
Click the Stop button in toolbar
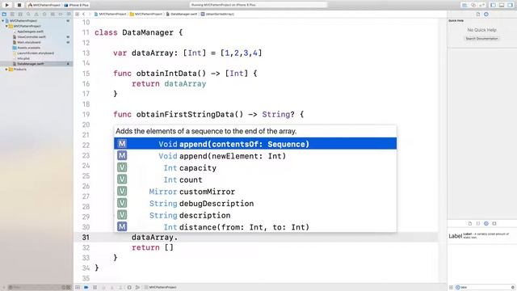coord(19,5)
